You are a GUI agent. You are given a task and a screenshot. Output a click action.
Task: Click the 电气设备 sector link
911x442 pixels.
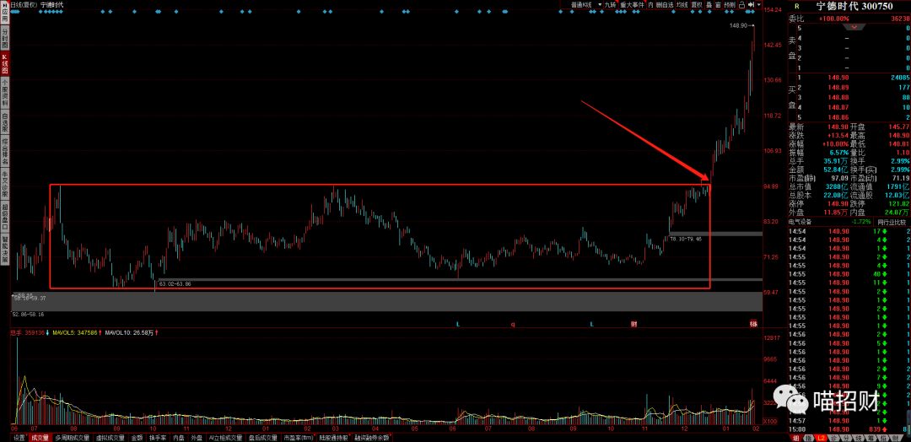pyautogui.click(x=800, y=222)
